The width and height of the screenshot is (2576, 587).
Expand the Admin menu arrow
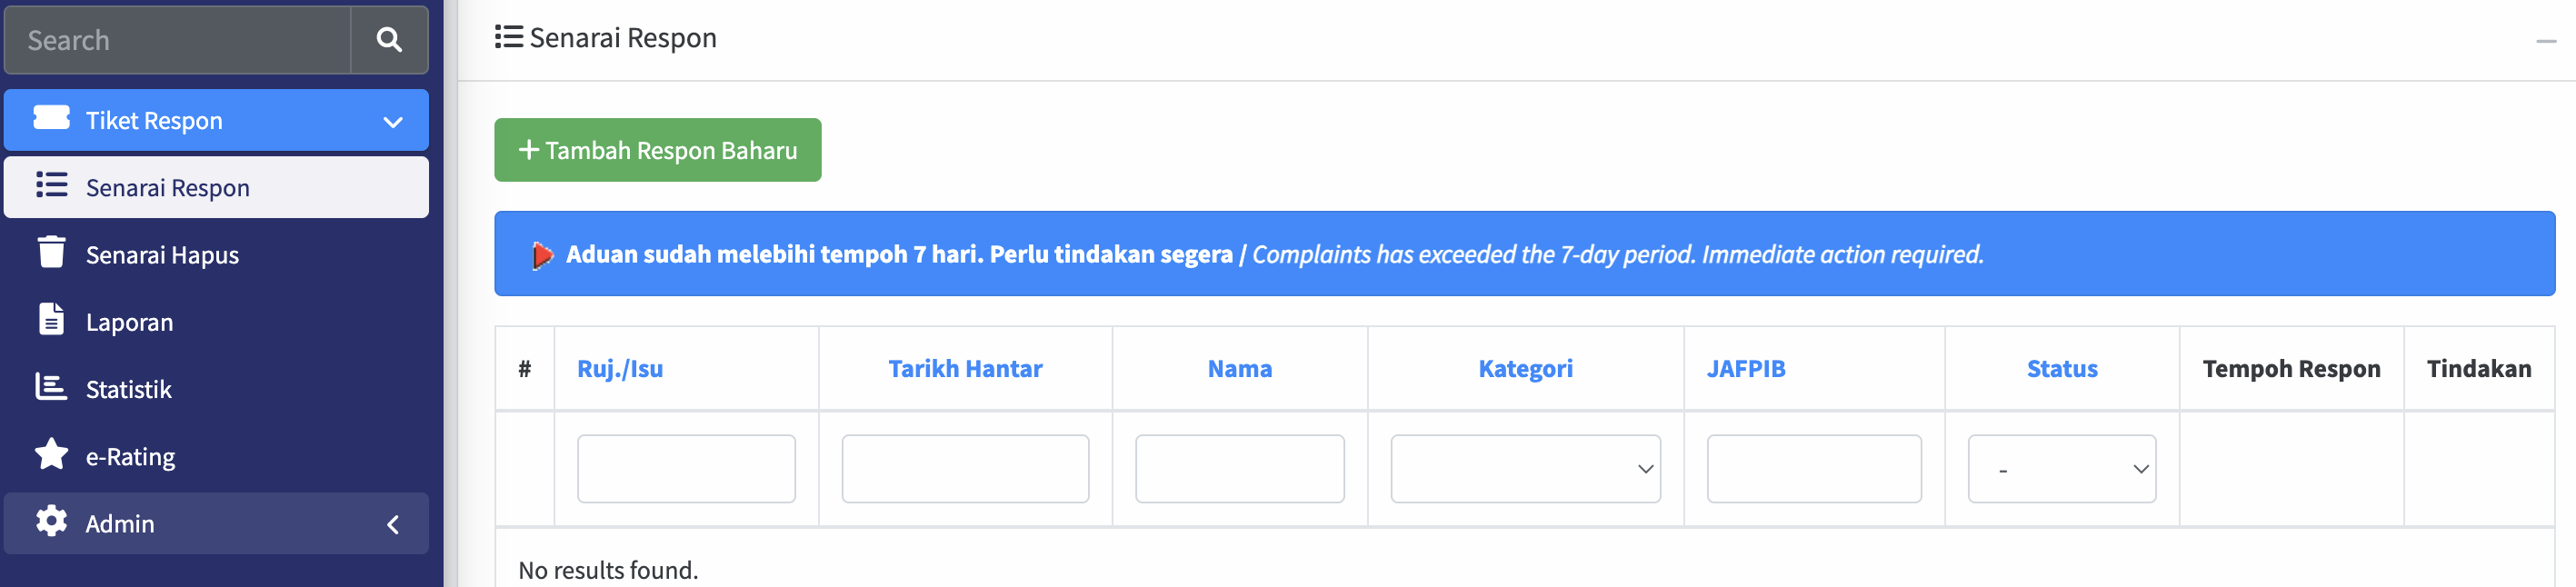[393, 524]
